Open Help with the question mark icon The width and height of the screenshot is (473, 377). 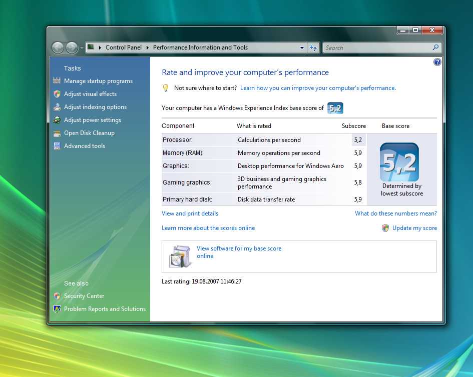pyautogui.click(x=437, y=62)
